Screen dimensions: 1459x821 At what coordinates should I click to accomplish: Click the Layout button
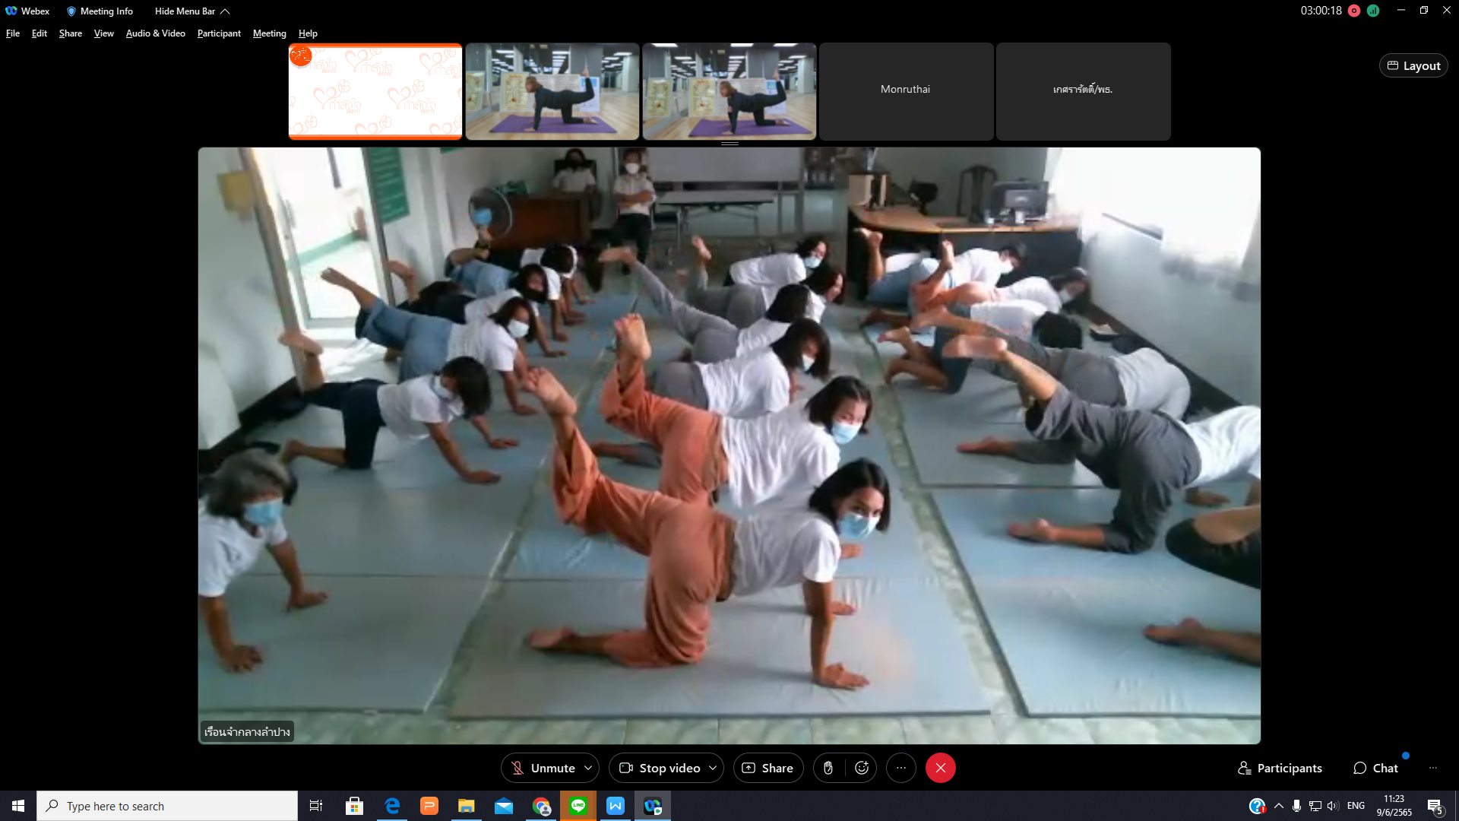tap(1413, 66)
